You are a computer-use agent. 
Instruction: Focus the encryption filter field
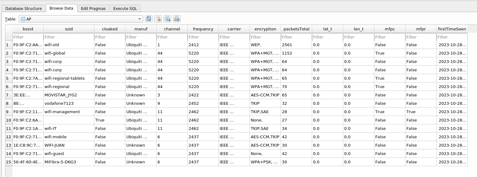point(265,37)
